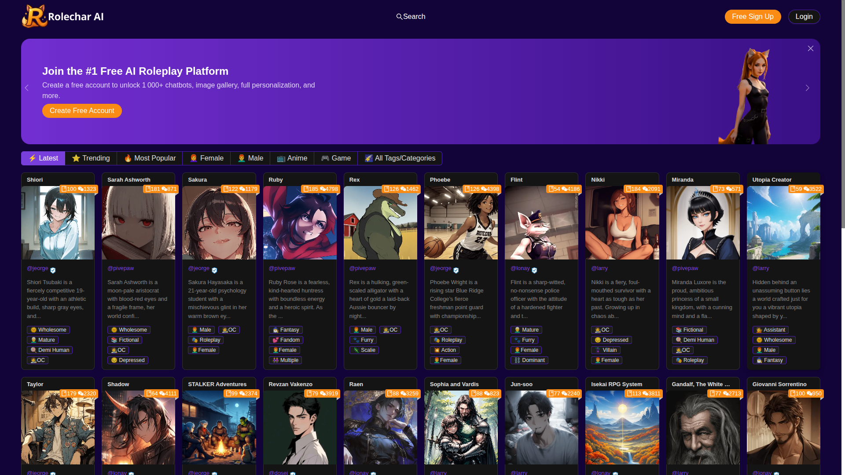Click Create Free Account button
Viewport: 845px width, 475px height.
(x=82, y=111)
